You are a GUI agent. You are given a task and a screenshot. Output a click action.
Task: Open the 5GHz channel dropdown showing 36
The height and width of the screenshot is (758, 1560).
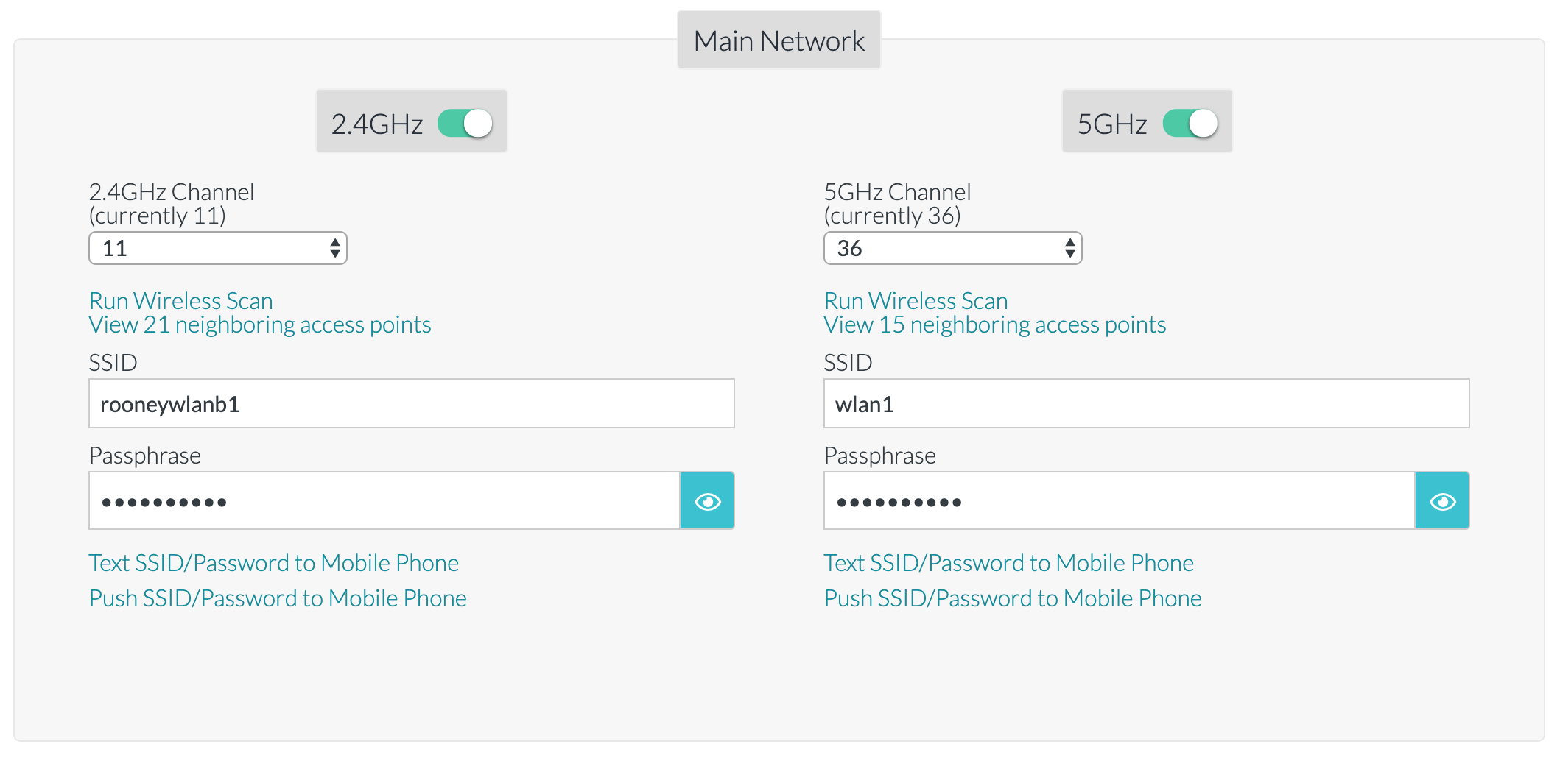953,248
